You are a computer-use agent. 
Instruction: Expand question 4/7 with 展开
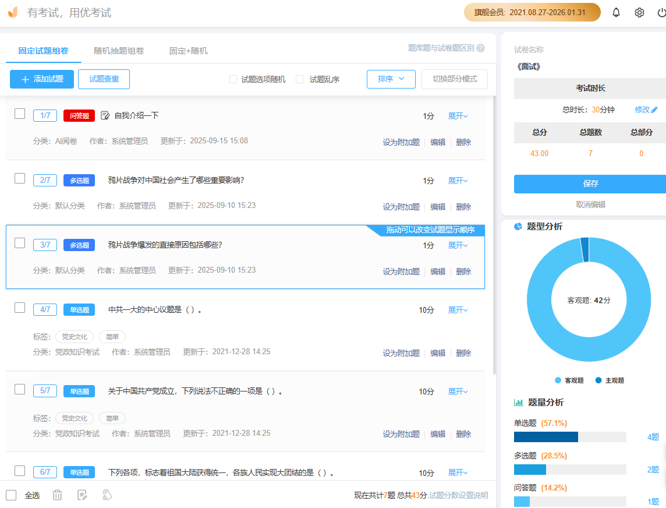tap(458, 310)
